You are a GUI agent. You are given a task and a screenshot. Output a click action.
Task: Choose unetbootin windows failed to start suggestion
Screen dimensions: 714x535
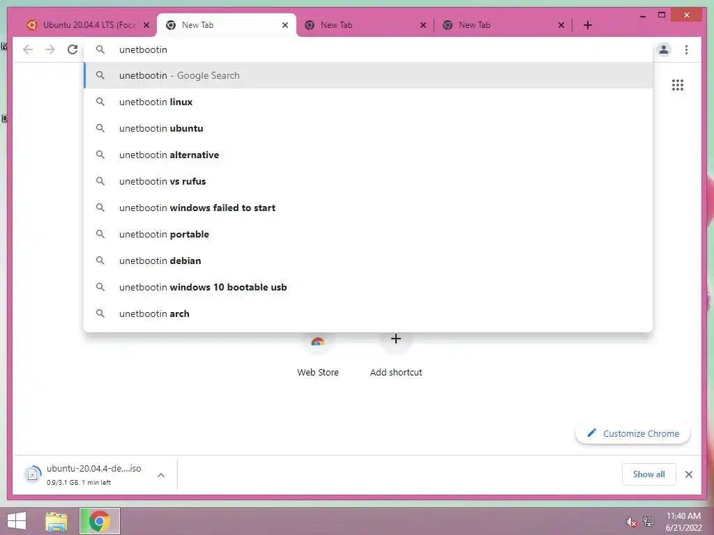coord(369,208)
